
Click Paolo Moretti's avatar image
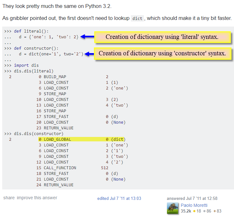tap(173, 208)
